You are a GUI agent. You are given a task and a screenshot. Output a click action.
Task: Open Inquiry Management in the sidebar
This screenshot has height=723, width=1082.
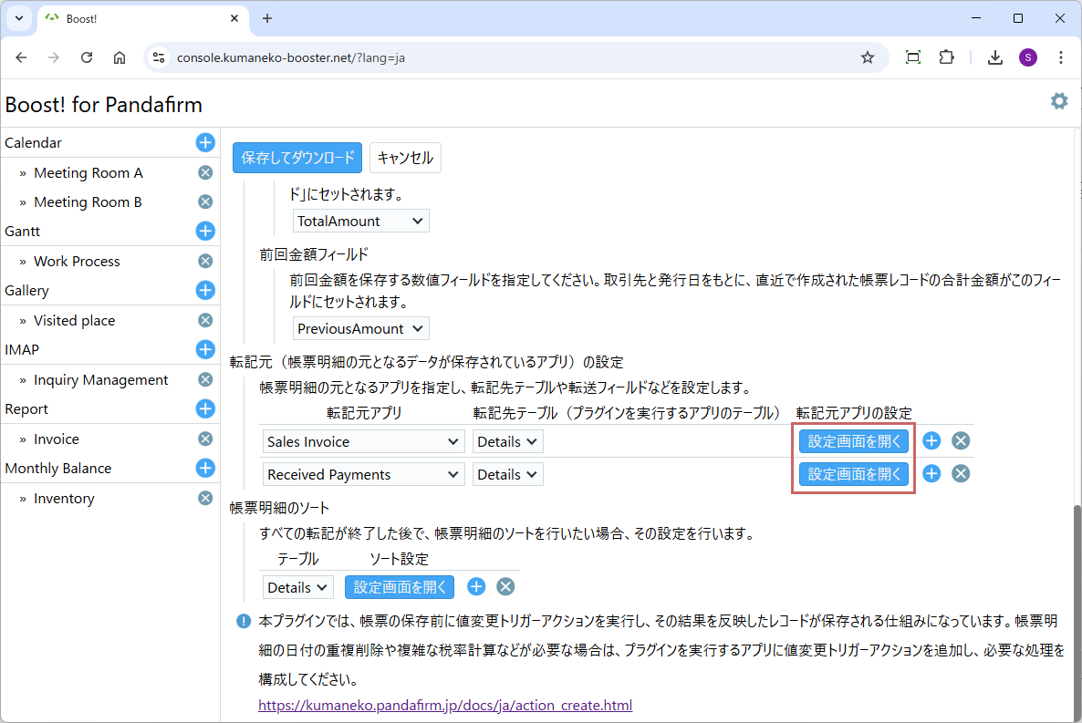[100, 380]
